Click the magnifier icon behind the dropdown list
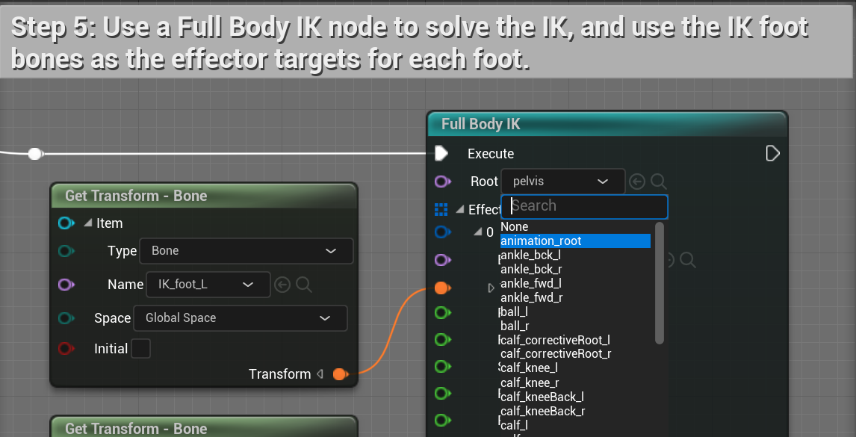856x437 pixels. click(x=687, y=260)
